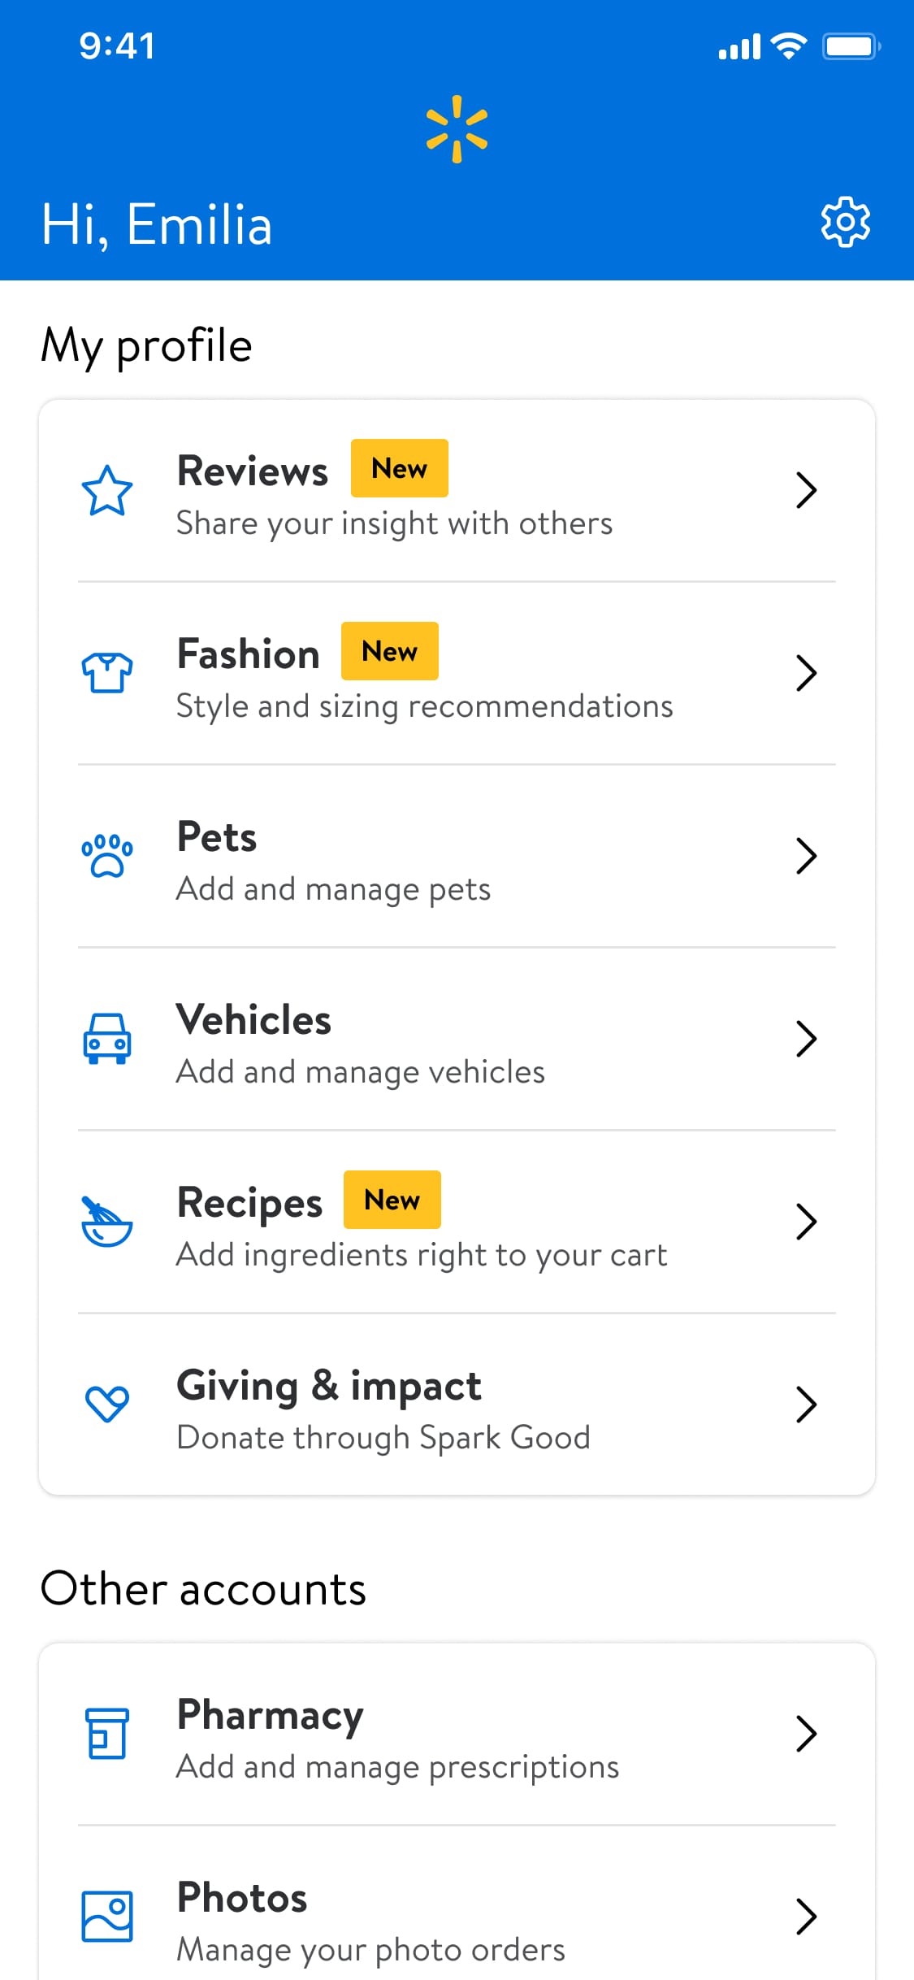Tap the Photos picture icon
Image resolution: width=914 pixels, height=1980 pixels.
click(107, 1916)
